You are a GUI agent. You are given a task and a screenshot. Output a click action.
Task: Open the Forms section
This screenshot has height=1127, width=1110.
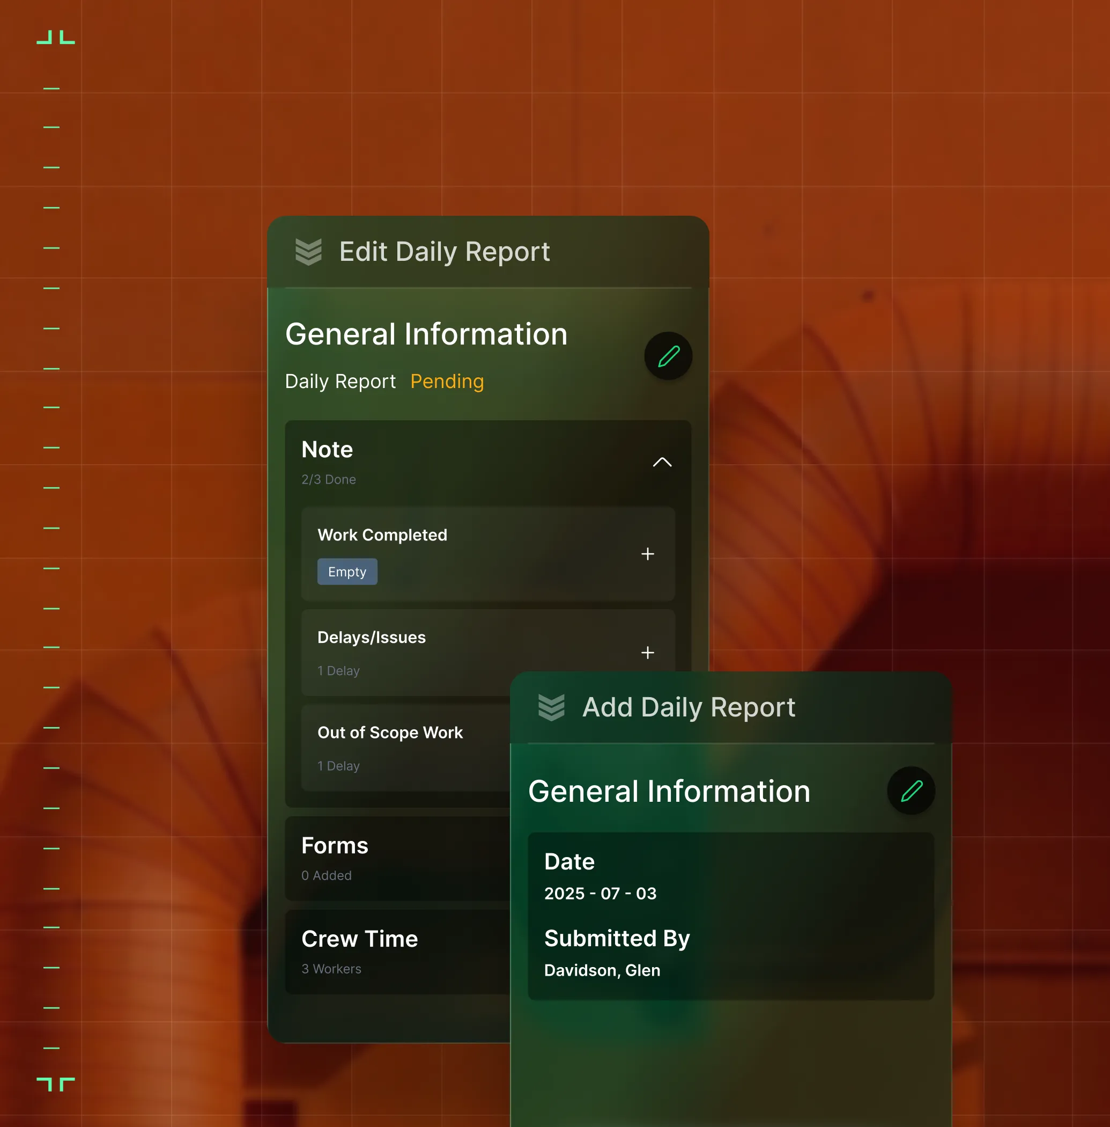tap(397, 858)
